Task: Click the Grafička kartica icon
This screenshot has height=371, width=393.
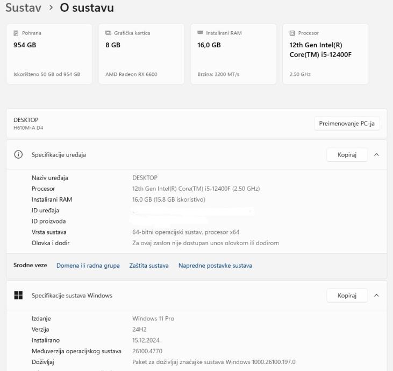Action: pos(108,33)
